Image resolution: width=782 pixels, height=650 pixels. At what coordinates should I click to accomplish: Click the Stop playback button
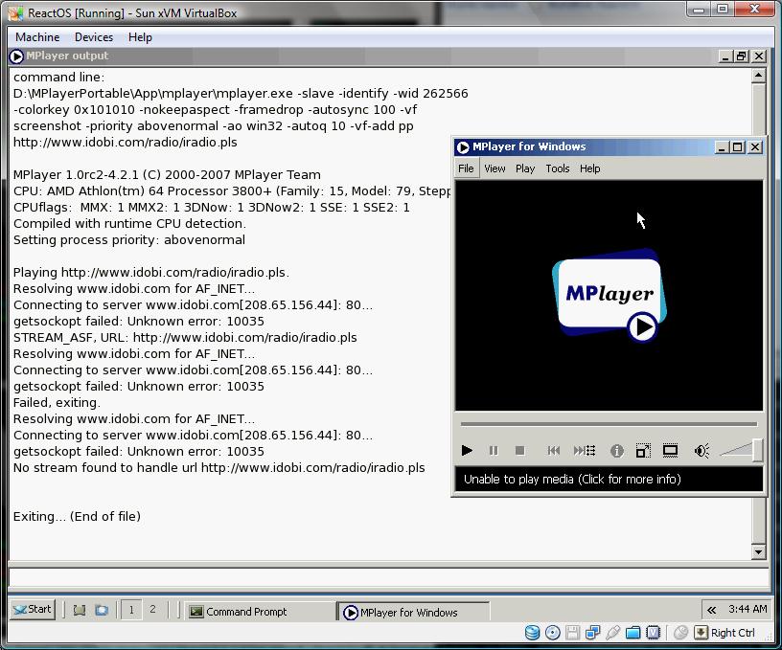click(519, 450)
